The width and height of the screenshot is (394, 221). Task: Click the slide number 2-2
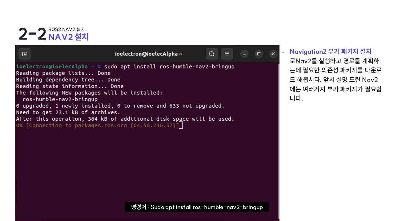[32, 34]
